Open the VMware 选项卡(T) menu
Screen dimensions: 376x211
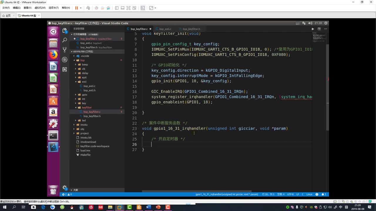[x=53, y=8]
